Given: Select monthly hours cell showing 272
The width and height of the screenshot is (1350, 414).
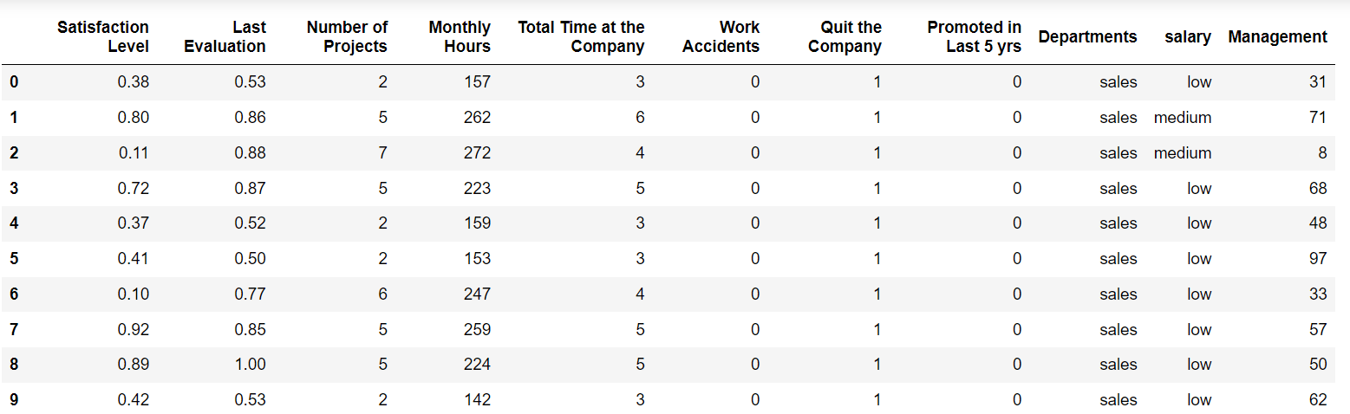Looking at the screenshot, I should 477,153.
